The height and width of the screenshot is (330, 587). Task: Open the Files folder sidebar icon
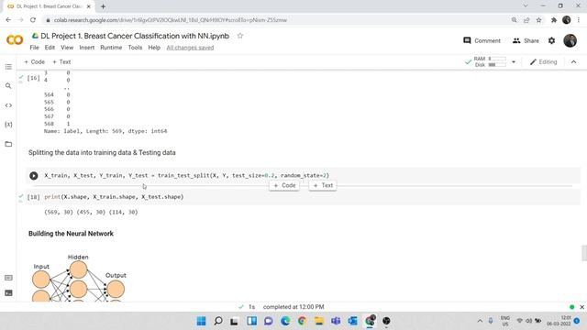pos(8,144)
